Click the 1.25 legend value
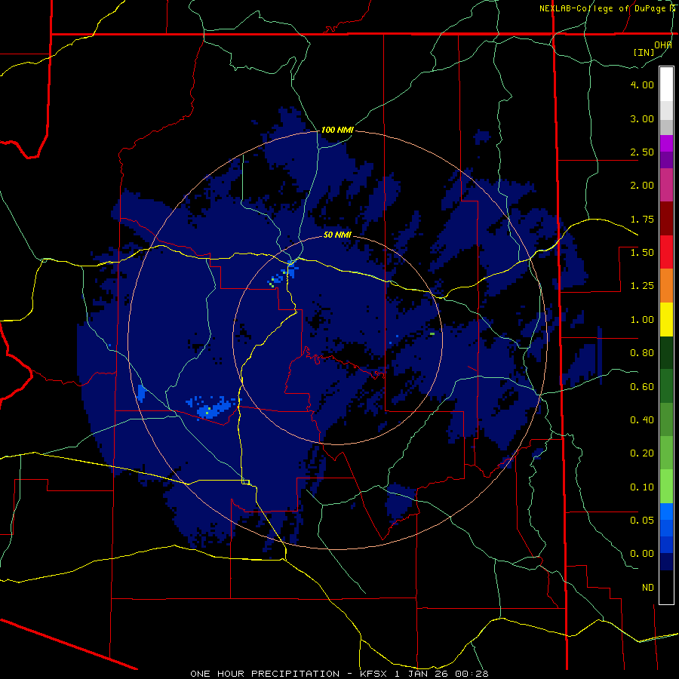679x679 pixels. click(642, 286)
